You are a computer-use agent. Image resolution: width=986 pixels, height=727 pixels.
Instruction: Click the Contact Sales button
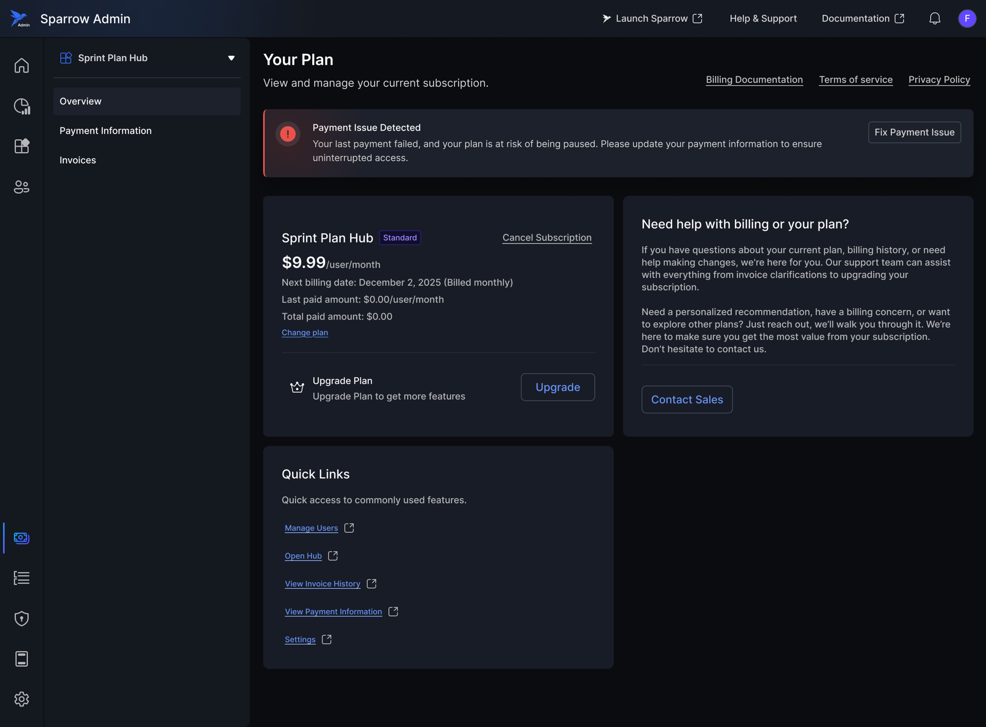point(687,399)
